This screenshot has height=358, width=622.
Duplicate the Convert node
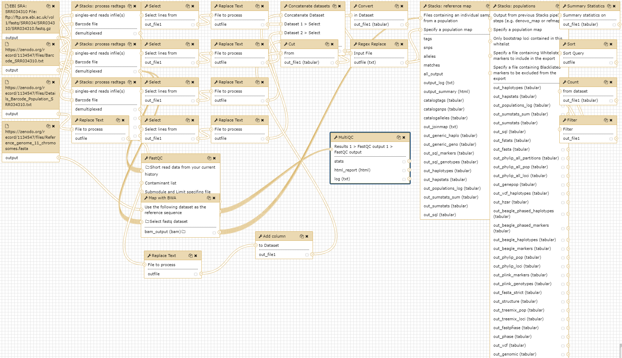pyautogui.click(x=397, y=6)
